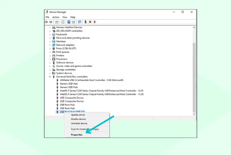231x155 pixels.
Task: Select the first USB Composite Device entry
Action: point(72,98)
